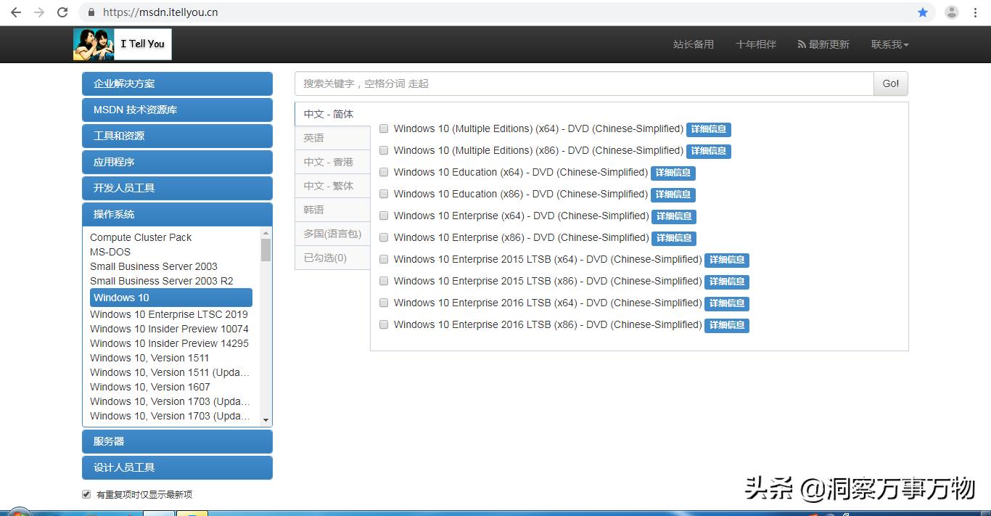
Task: Click the I Tell You site logo
Action: tap(121, 44)
